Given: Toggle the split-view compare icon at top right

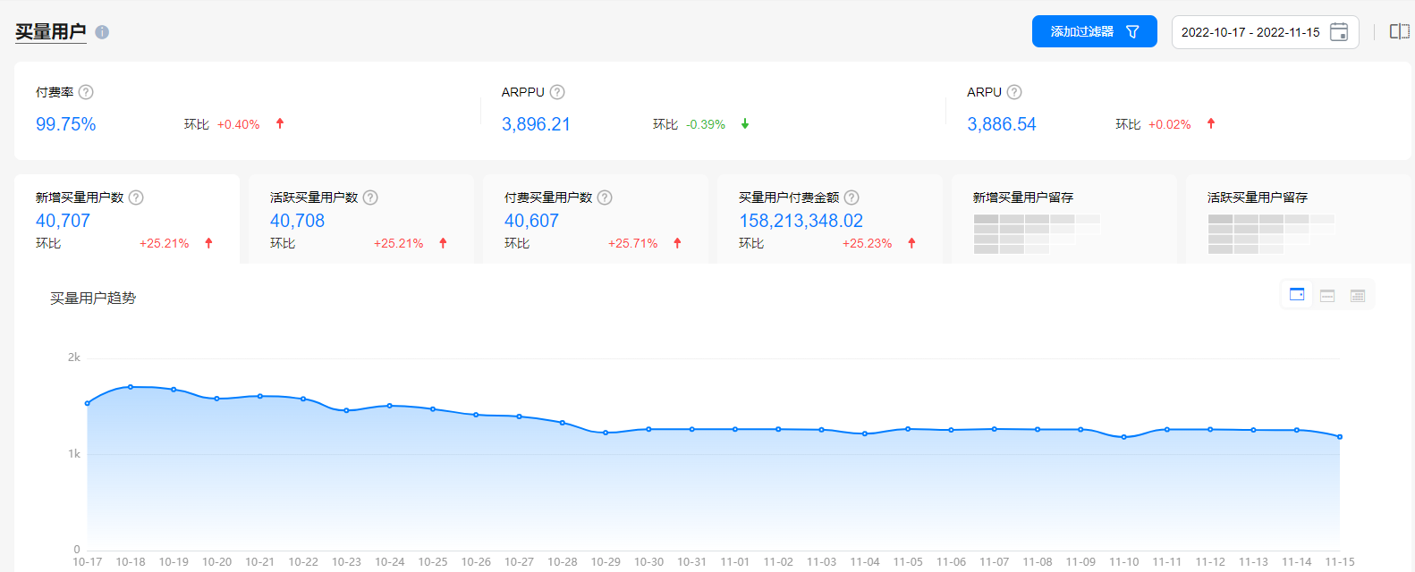Looking at the screenshot, I should tap(1399, 31).
